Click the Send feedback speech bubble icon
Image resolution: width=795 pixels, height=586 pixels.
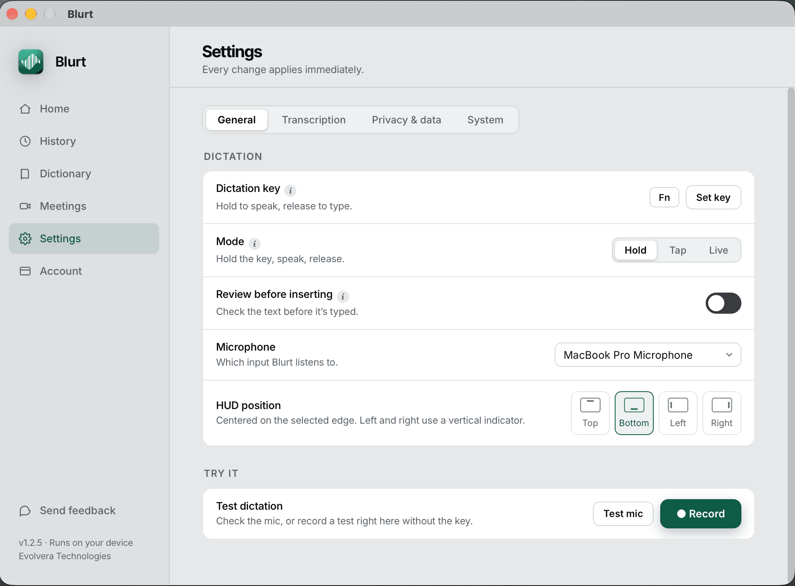click(x=25, y=511)
